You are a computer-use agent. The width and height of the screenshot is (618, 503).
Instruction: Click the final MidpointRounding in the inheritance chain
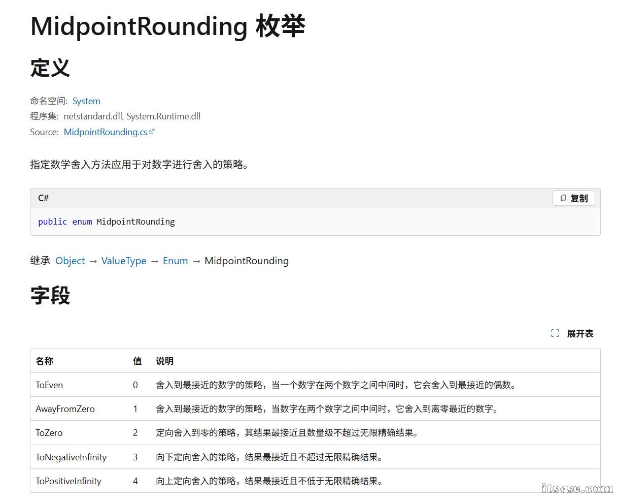pos(247,261)
